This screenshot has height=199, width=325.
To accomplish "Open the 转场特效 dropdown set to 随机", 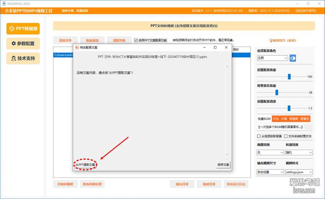I will click(299, 153).
